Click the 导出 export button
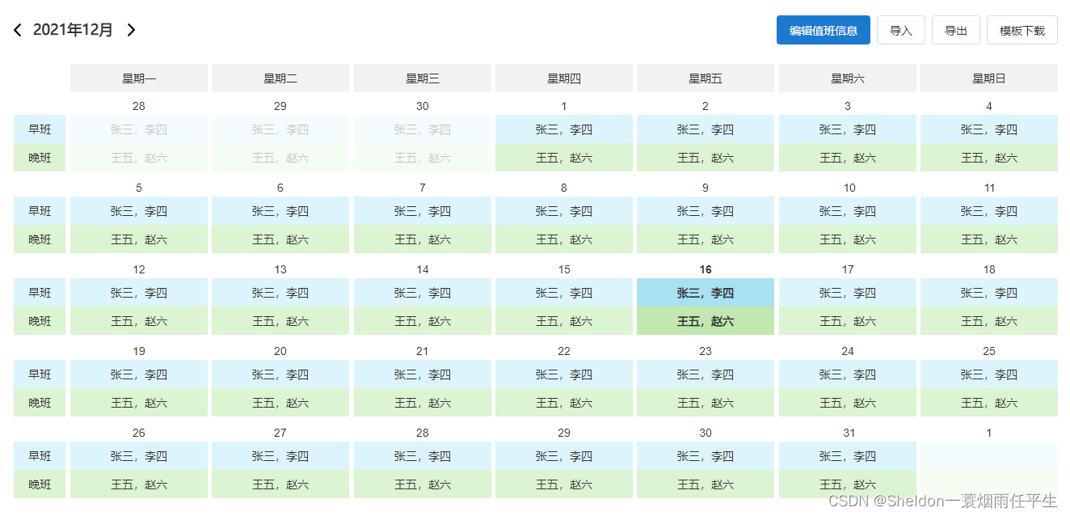Image resolution: width=1070 pixels, height=516 pixels. (x=955, y=30)
